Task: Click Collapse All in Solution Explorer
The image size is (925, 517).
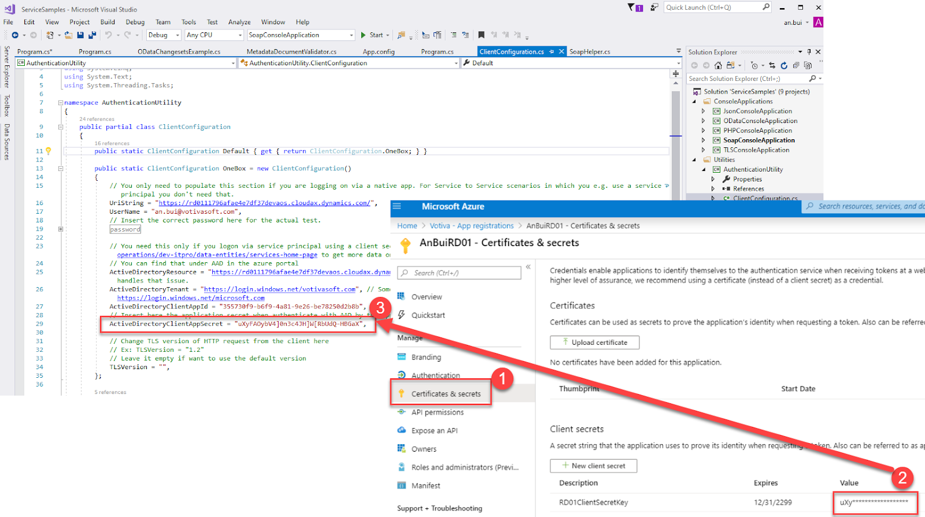Action: [796, 65]
